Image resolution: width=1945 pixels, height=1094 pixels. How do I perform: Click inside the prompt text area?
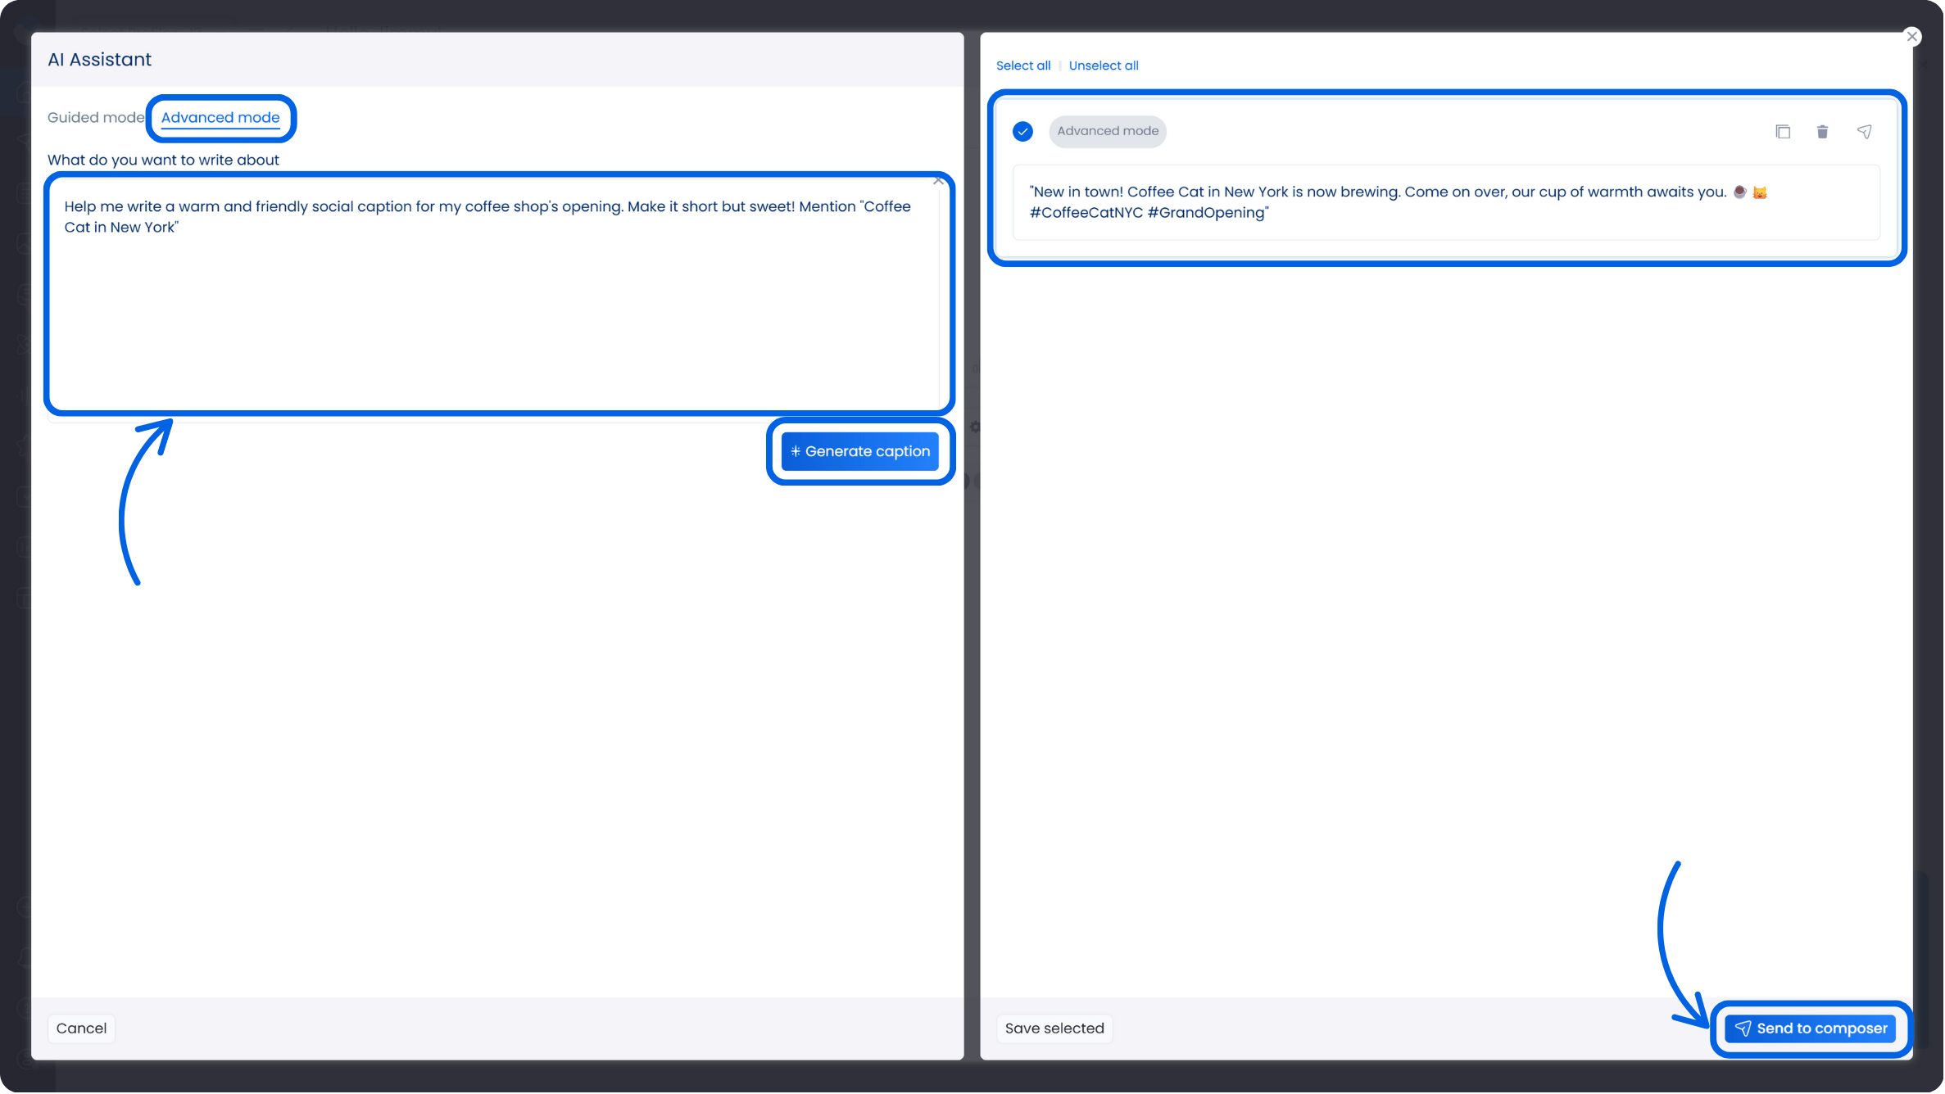[x=492, y=311]
